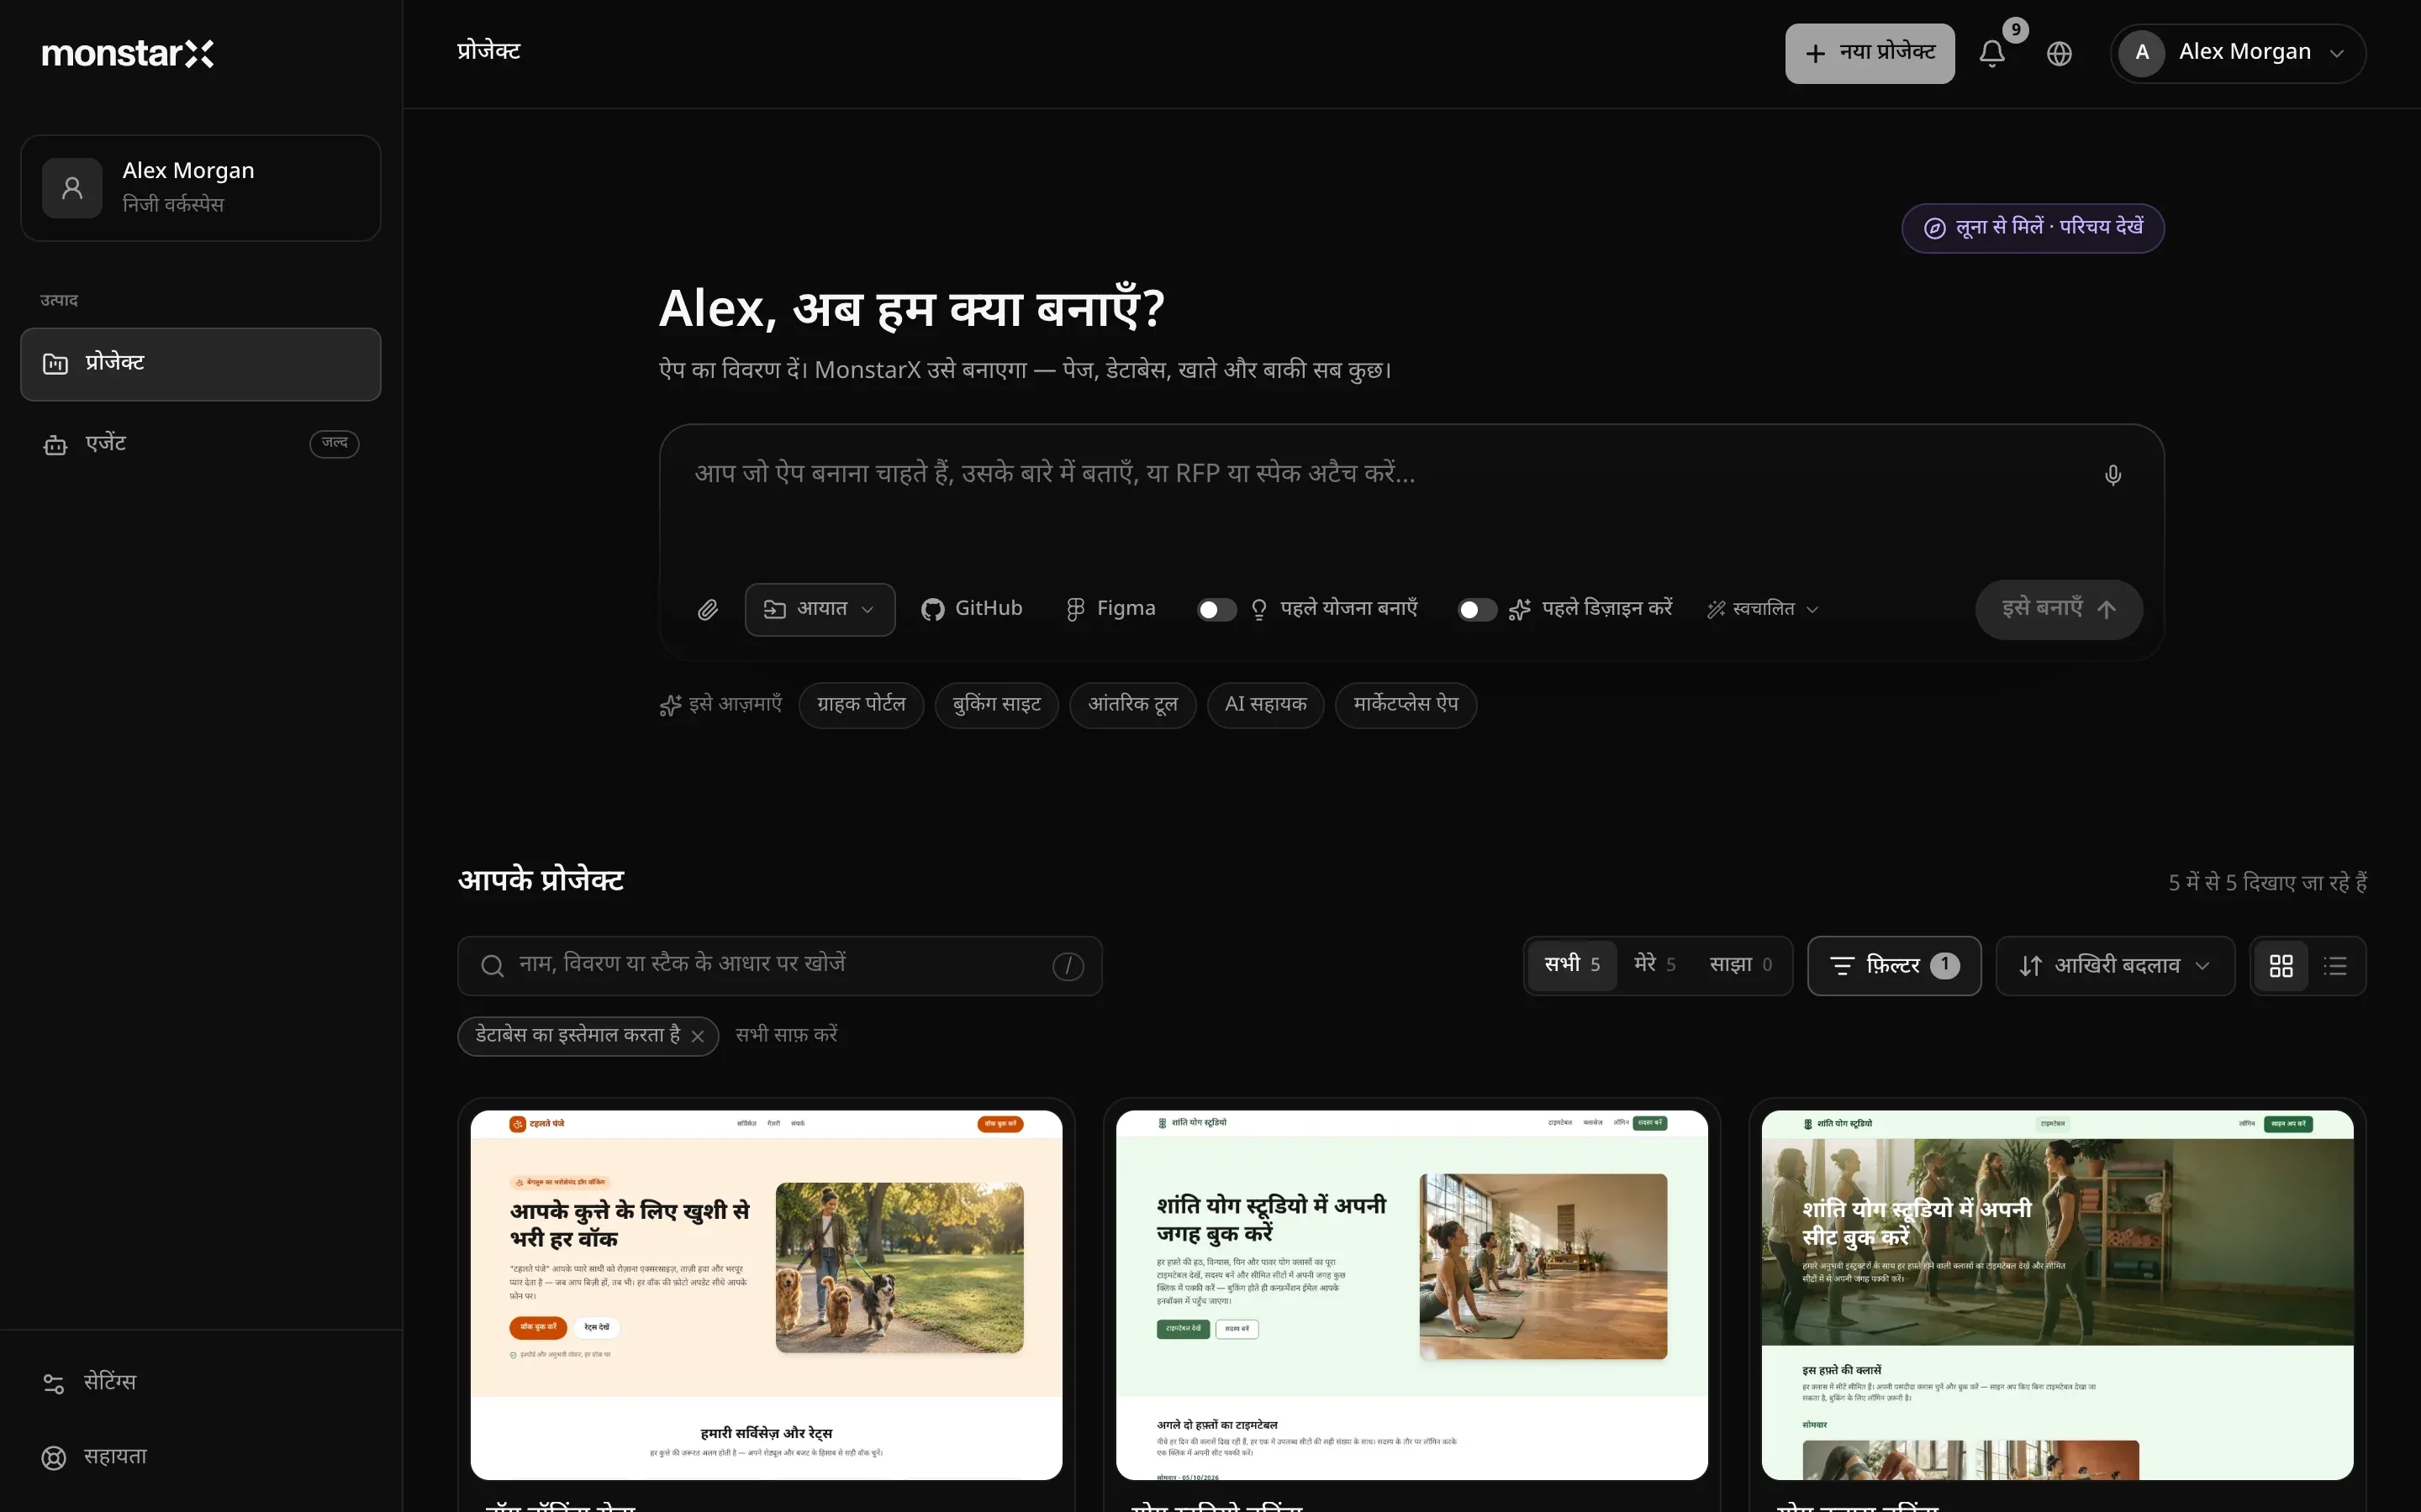Remove the डेटाबेस का इस्तेमाल करता है filter chip

699,1037
